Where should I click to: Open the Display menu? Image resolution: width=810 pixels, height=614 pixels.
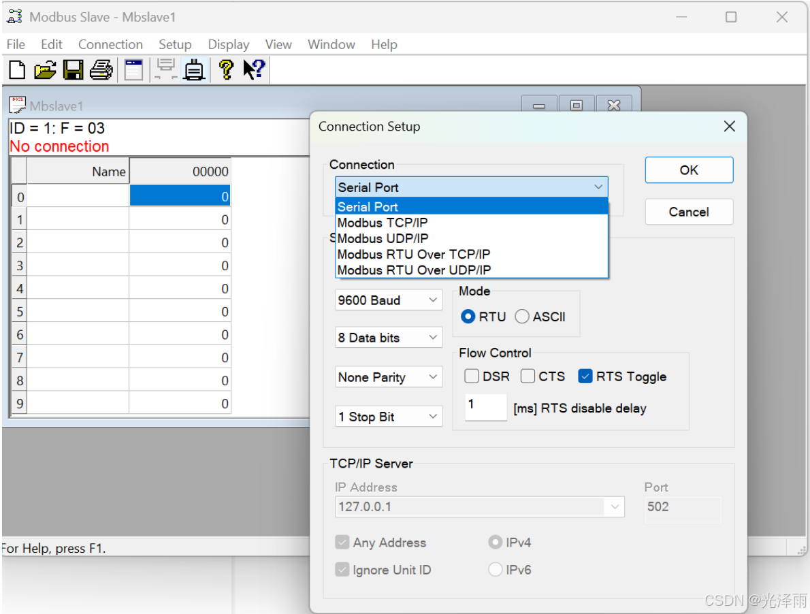228,44
